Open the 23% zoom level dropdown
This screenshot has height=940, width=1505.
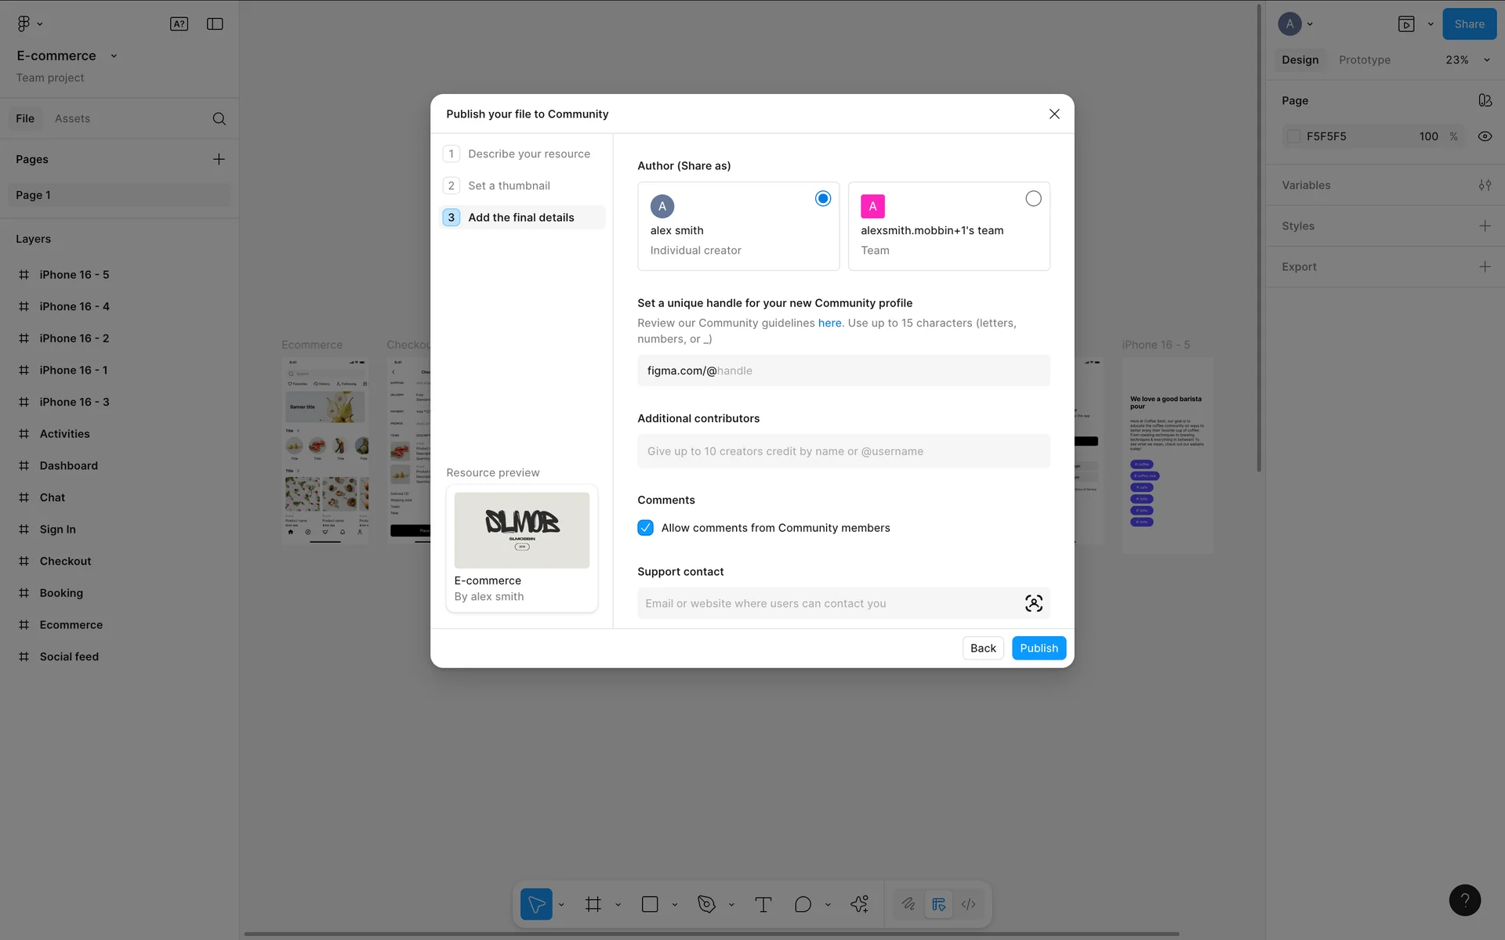click(x=1467, y=60)
